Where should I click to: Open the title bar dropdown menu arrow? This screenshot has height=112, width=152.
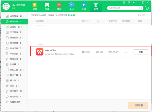pyautogui.click(x=133, y=3)
